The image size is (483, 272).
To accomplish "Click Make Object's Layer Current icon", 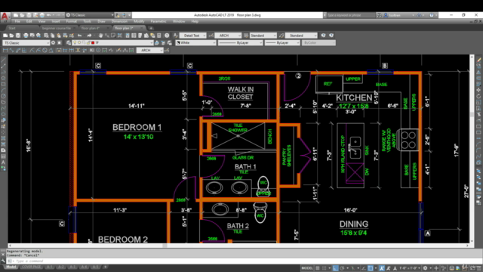I will coord(157,43).
